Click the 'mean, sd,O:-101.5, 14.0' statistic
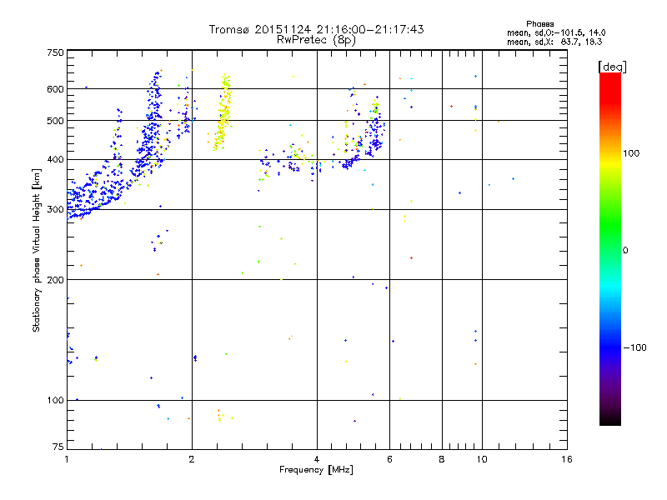The image size is (667, 500). click(x=556, y=32)
